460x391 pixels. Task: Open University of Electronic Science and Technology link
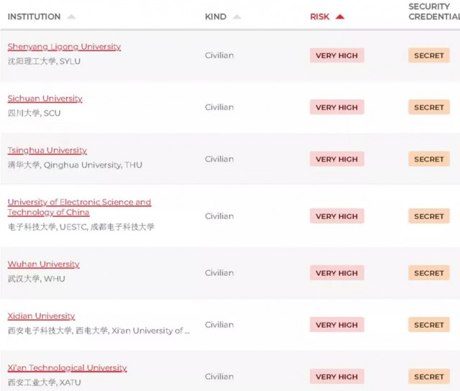pyautogui.click(x=79, y=207)
